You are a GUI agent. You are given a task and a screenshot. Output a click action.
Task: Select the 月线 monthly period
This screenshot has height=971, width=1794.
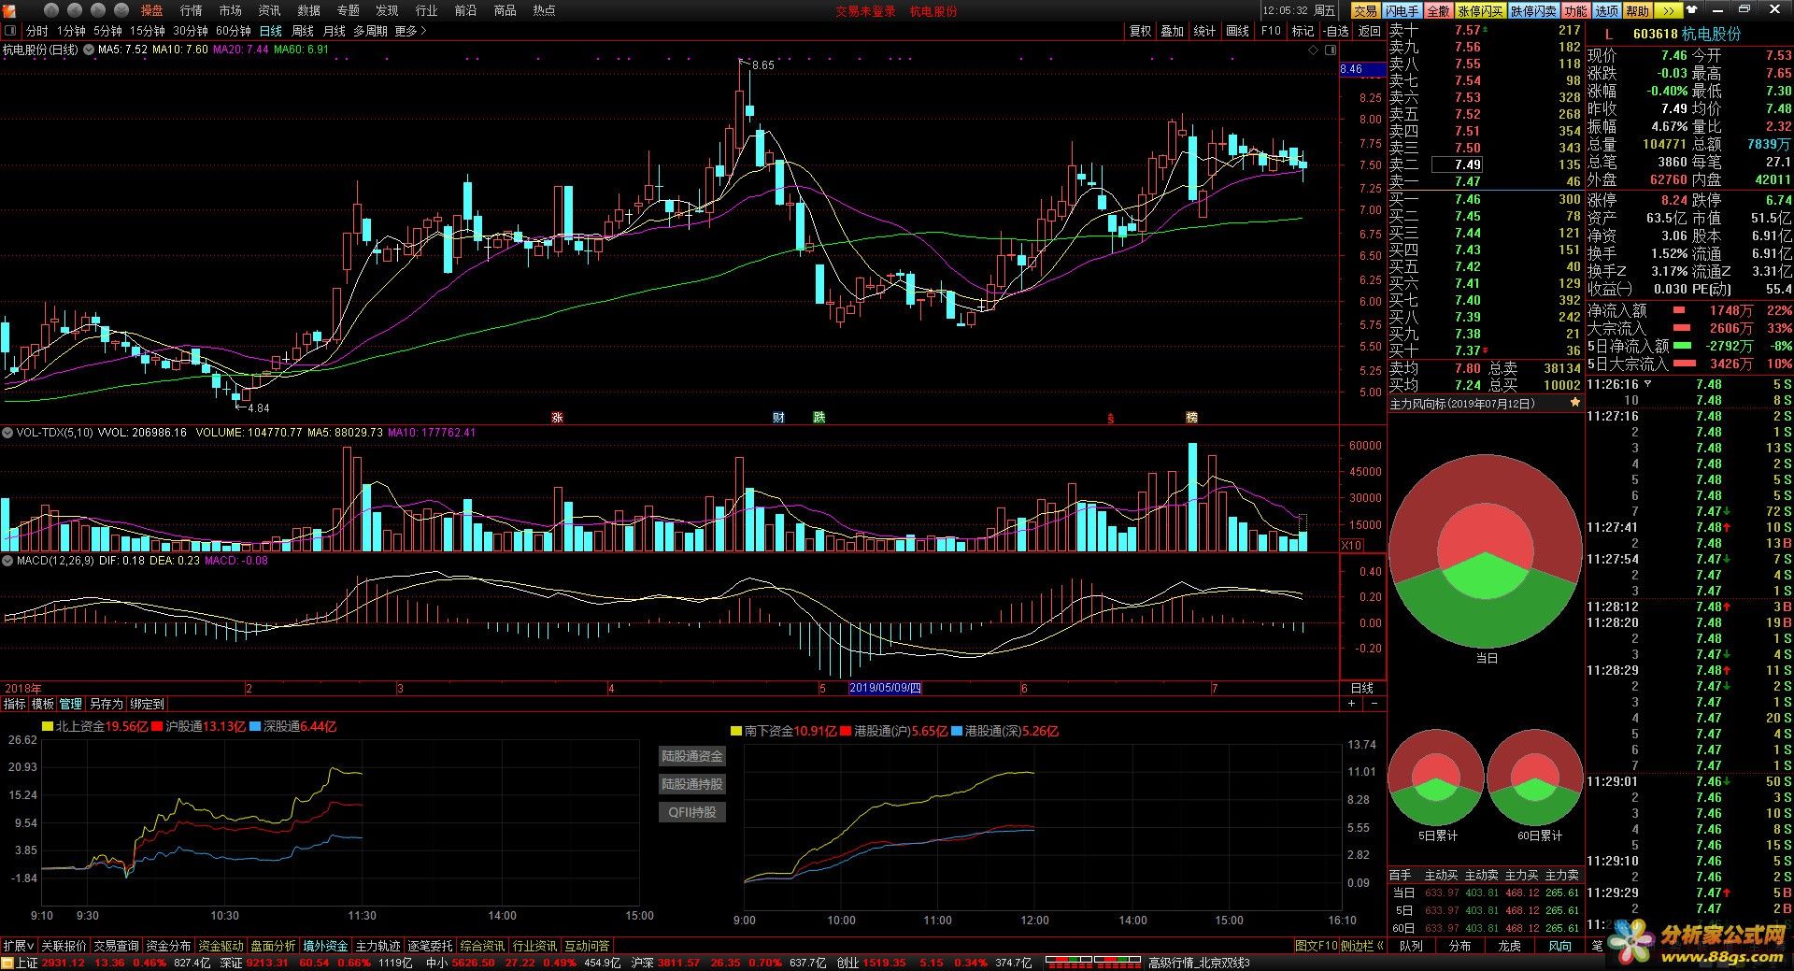335,31
